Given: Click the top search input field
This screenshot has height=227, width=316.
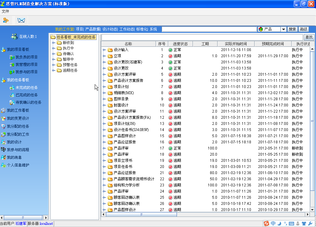Looking at the screenshot, I should (209, 29).
